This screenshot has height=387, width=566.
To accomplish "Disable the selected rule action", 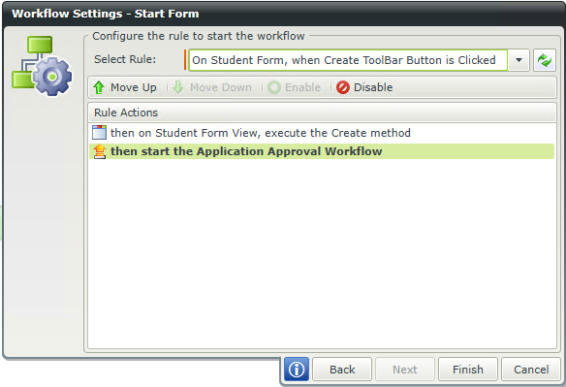I will tap(364, 87).
